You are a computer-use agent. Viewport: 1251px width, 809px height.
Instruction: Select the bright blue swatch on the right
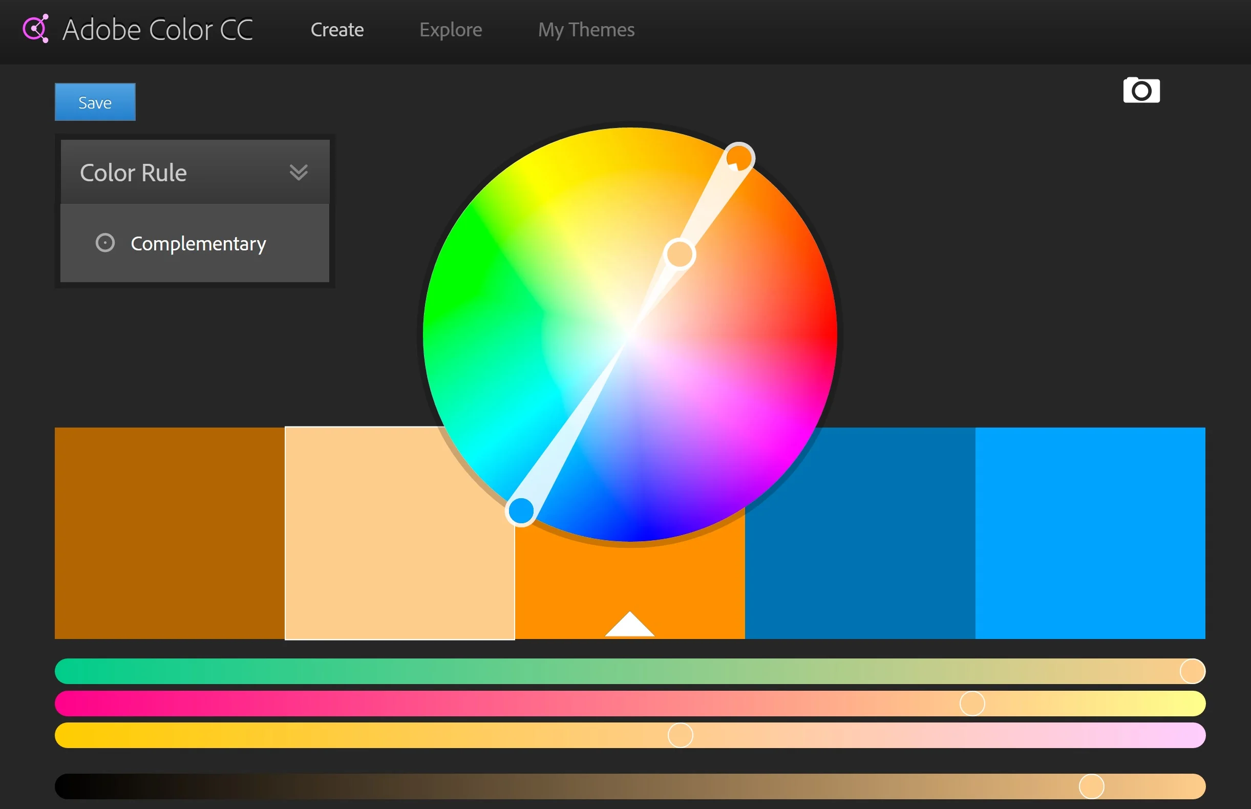1090,533
